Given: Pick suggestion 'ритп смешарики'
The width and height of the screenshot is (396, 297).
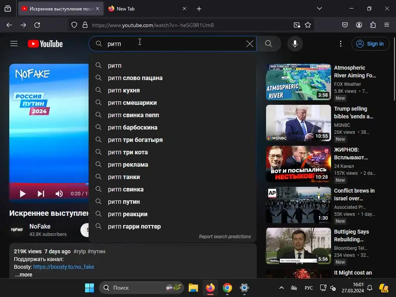Looking at the screenshot, I should [172, 102].
